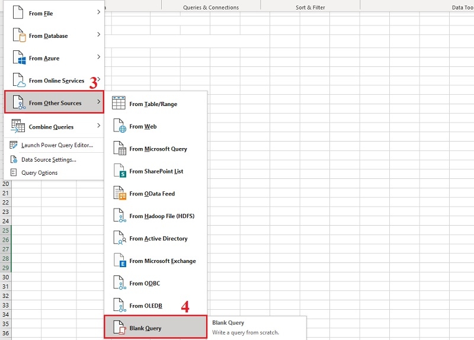
Task: Open the Combine Queries menu entry
Action: pos(54,126)
